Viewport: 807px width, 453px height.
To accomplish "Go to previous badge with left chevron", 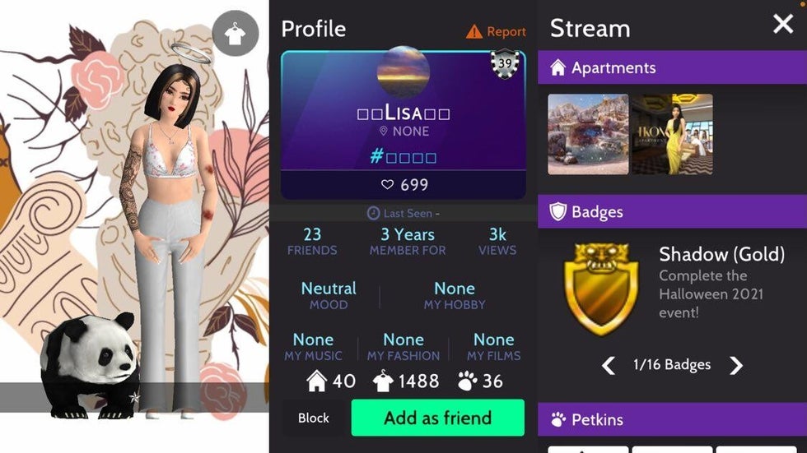I will [609, 365].
